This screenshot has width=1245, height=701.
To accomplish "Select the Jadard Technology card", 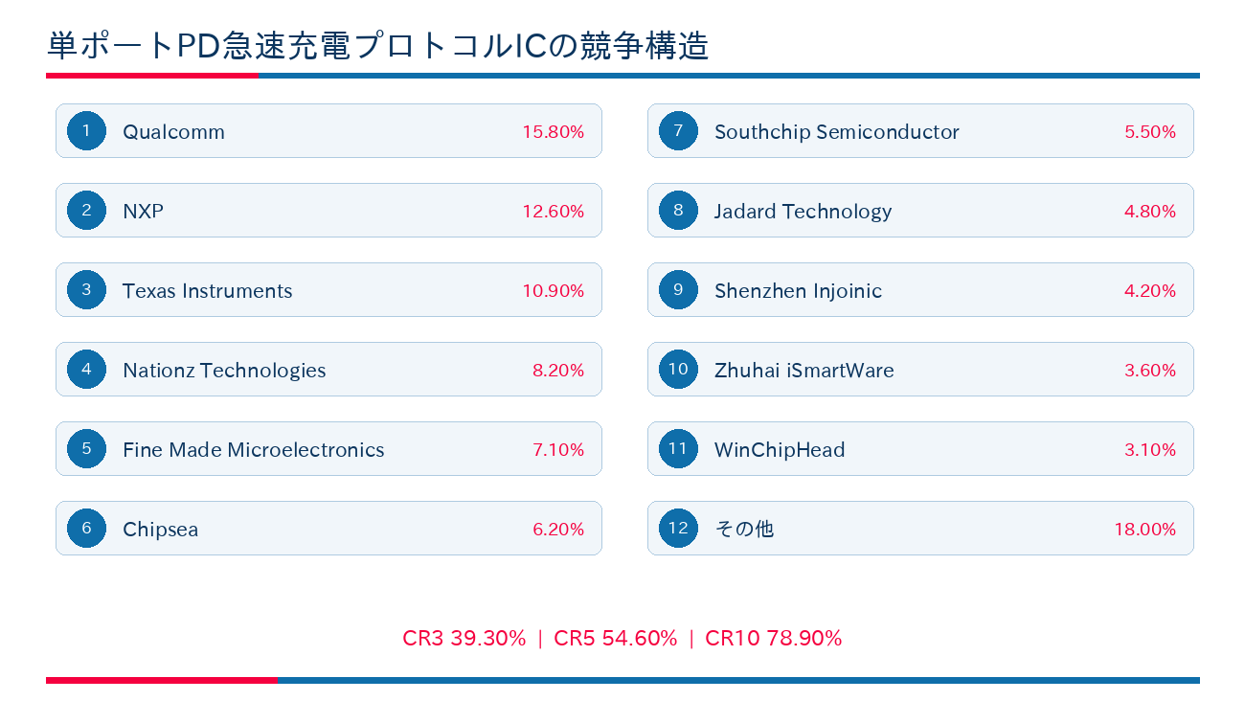I will (x=920, y=211).
